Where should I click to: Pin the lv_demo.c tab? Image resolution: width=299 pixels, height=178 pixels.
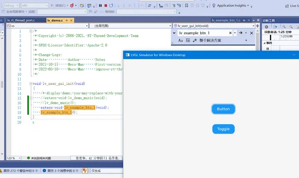point(67,20)
